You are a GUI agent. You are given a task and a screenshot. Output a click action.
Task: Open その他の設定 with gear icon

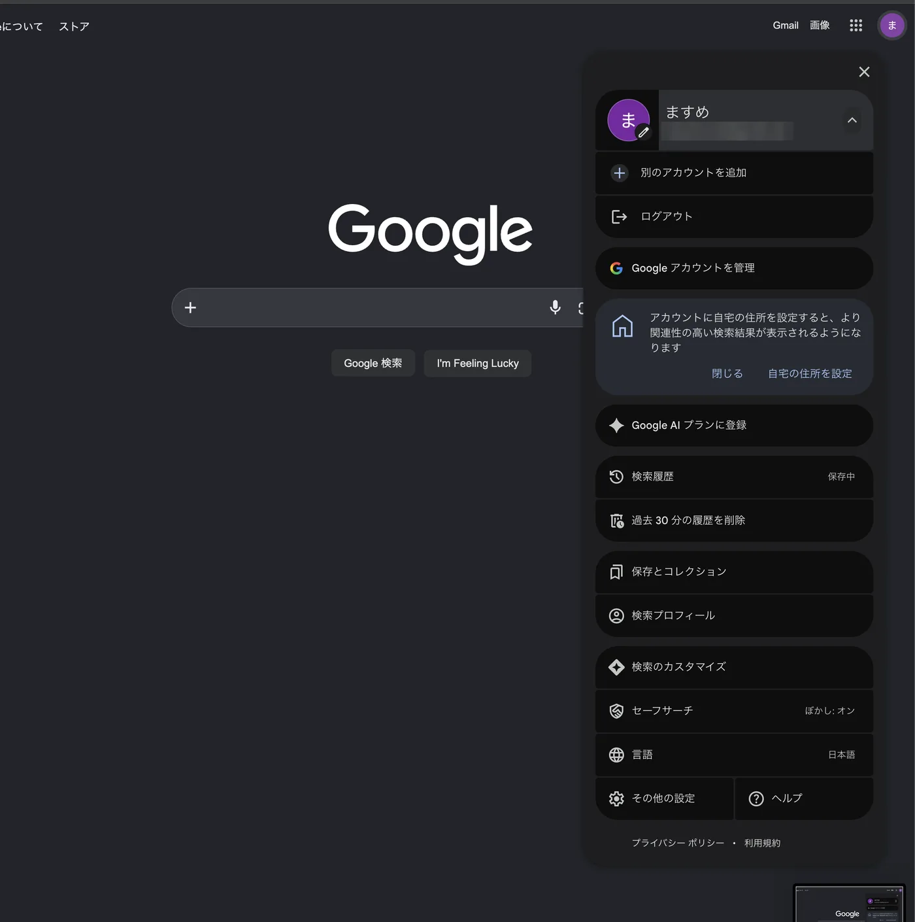click(664, 798)
